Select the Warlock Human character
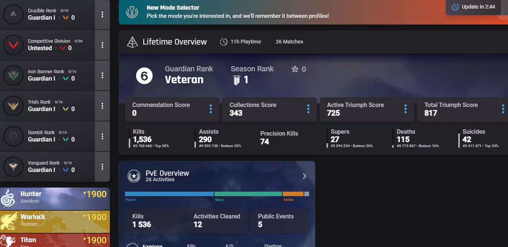This screenshot has height=247, width=508. pos(55,220)
